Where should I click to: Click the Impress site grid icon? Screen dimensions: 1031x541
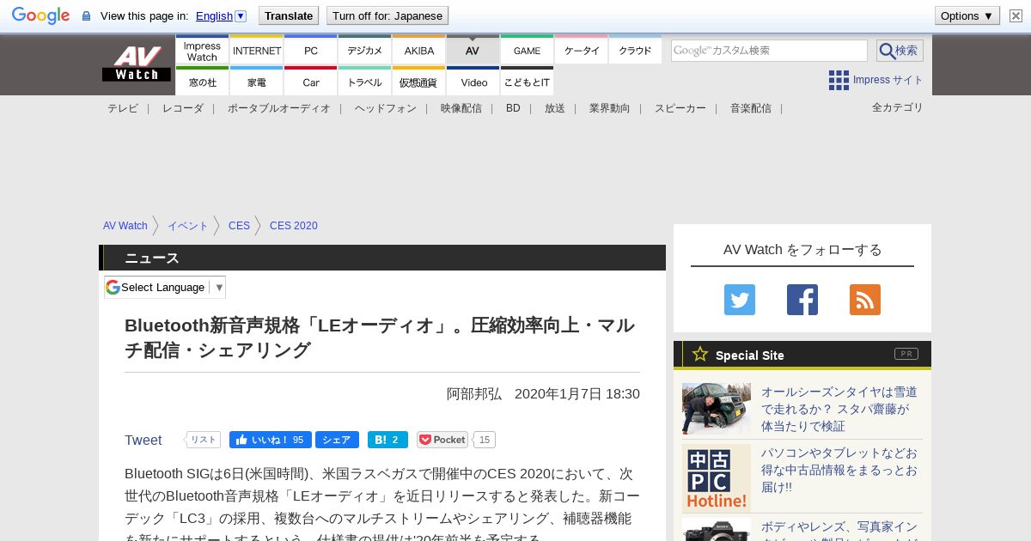click(839, 80)
